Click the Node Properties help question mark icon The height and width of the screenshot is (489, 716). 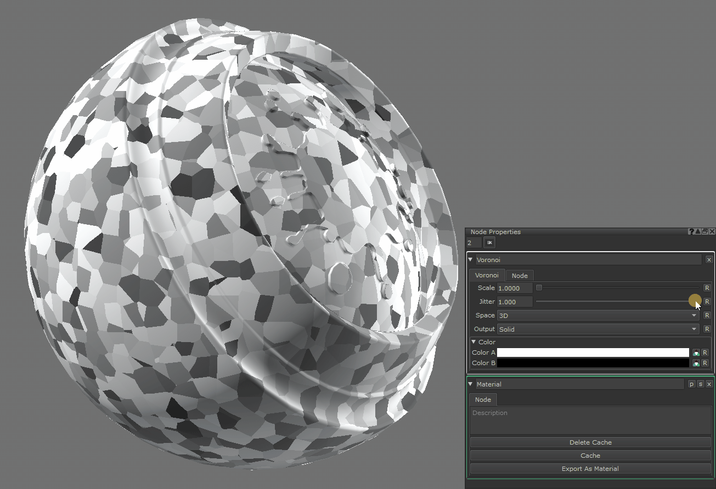coord(691,232)
